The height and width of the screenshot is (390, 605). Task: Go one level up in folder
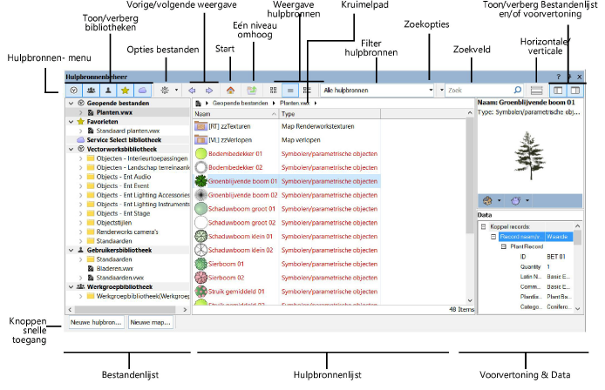(x=252, y=90)
